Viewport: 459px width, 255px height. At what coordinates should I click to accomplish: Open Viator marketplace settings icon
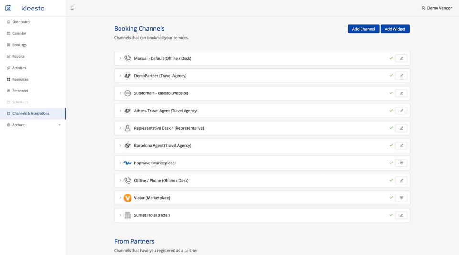(x=401, y=198)
